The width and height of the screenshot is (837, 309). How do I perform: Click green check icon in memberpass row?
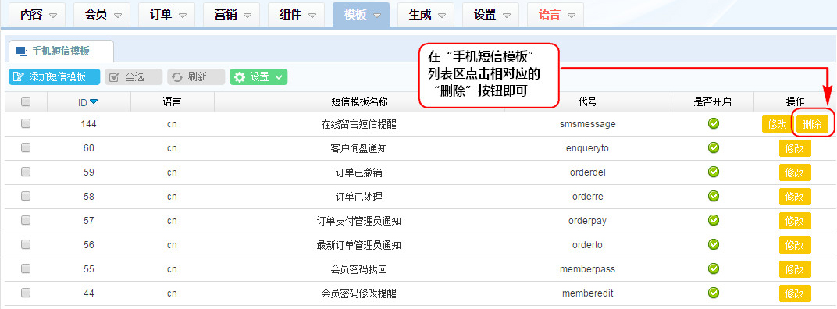(713, 268)
